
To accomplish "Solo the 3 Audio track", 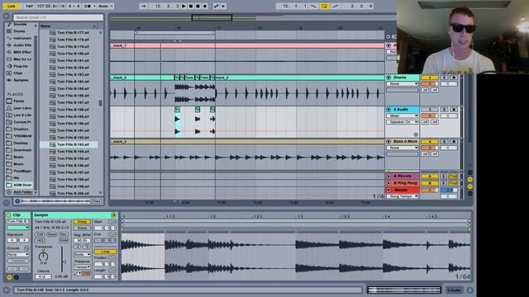I will [x=445, y=110].
